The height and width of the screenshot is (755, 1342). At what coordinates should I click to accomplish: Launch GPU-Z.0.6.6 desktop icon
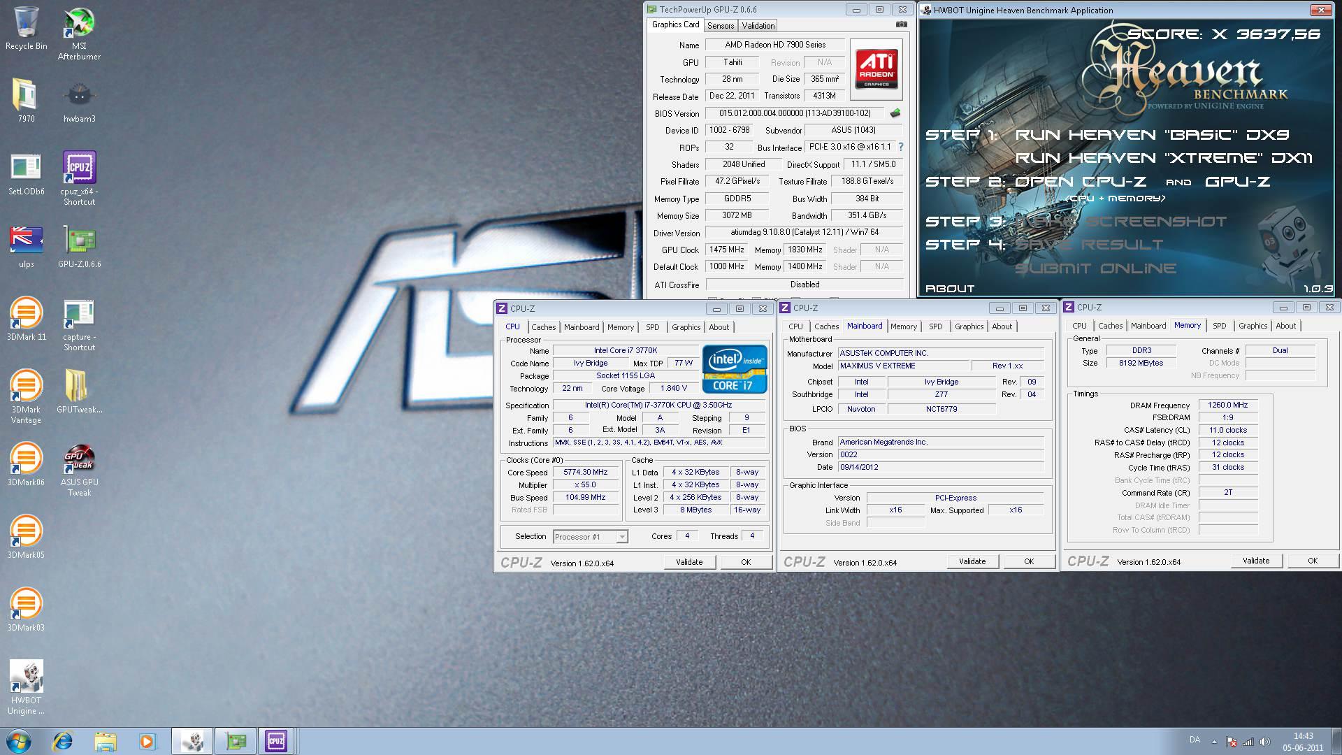79,247
